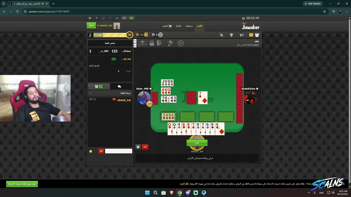Click ArabAl3ara player avatar
The width and height of the screenshot is (351, 197).
coord(250,98)
